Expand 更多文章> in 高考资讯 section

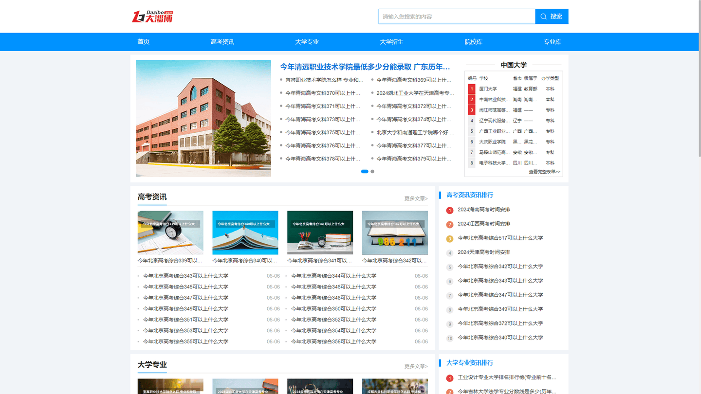(x=416, y=198)
